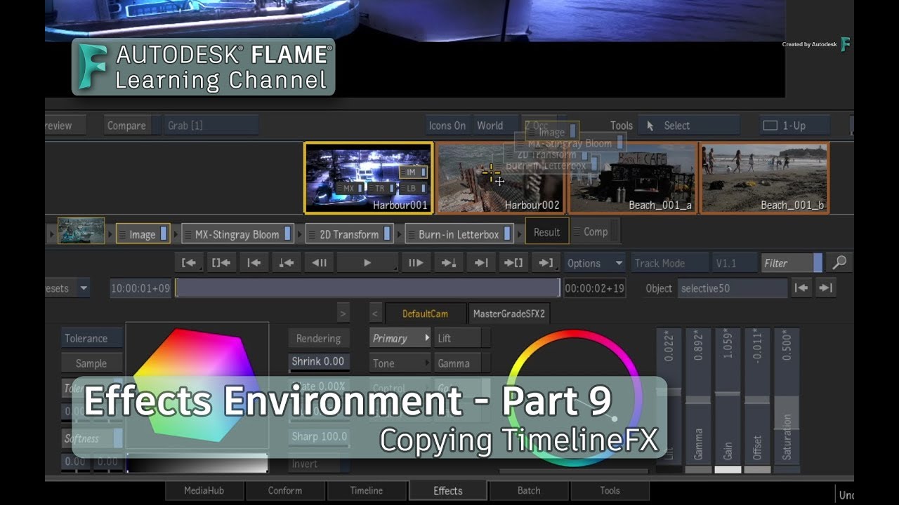Click the Icons On button
This screenshot has width=899, height=505.
447,126
